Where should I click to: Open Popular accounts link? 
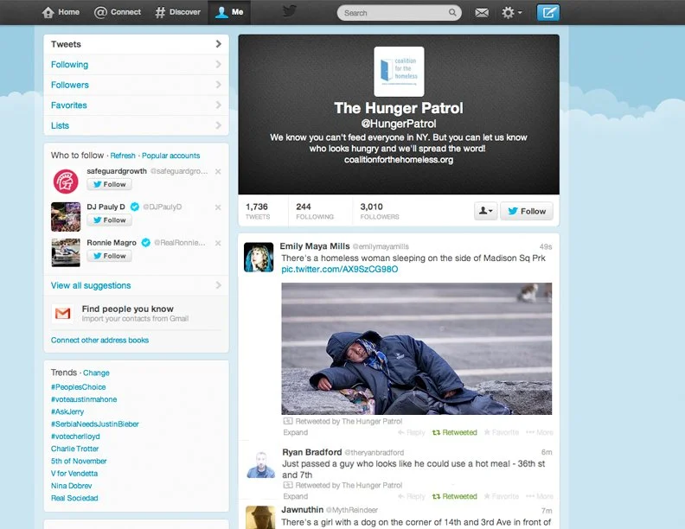(x=170, y=156)
